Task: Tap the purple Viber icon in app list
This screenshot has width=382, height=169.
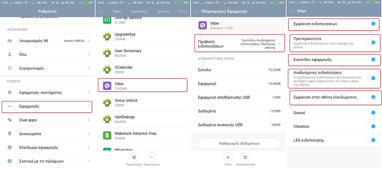Action: (107, 86)
